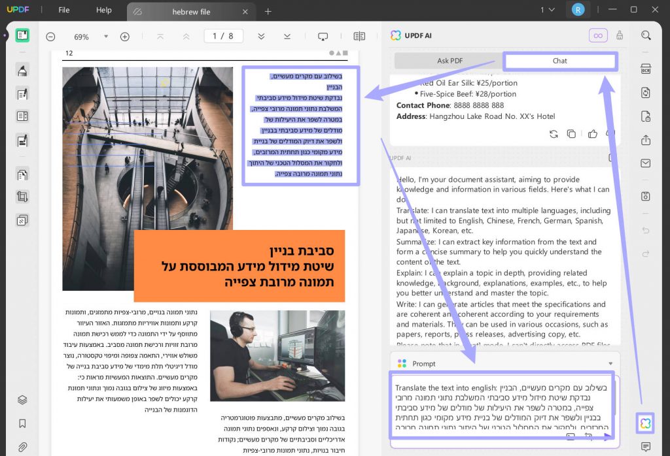Toggle two-page reading view
Screen dimensions: 670x456
click(x=359, y=37)
